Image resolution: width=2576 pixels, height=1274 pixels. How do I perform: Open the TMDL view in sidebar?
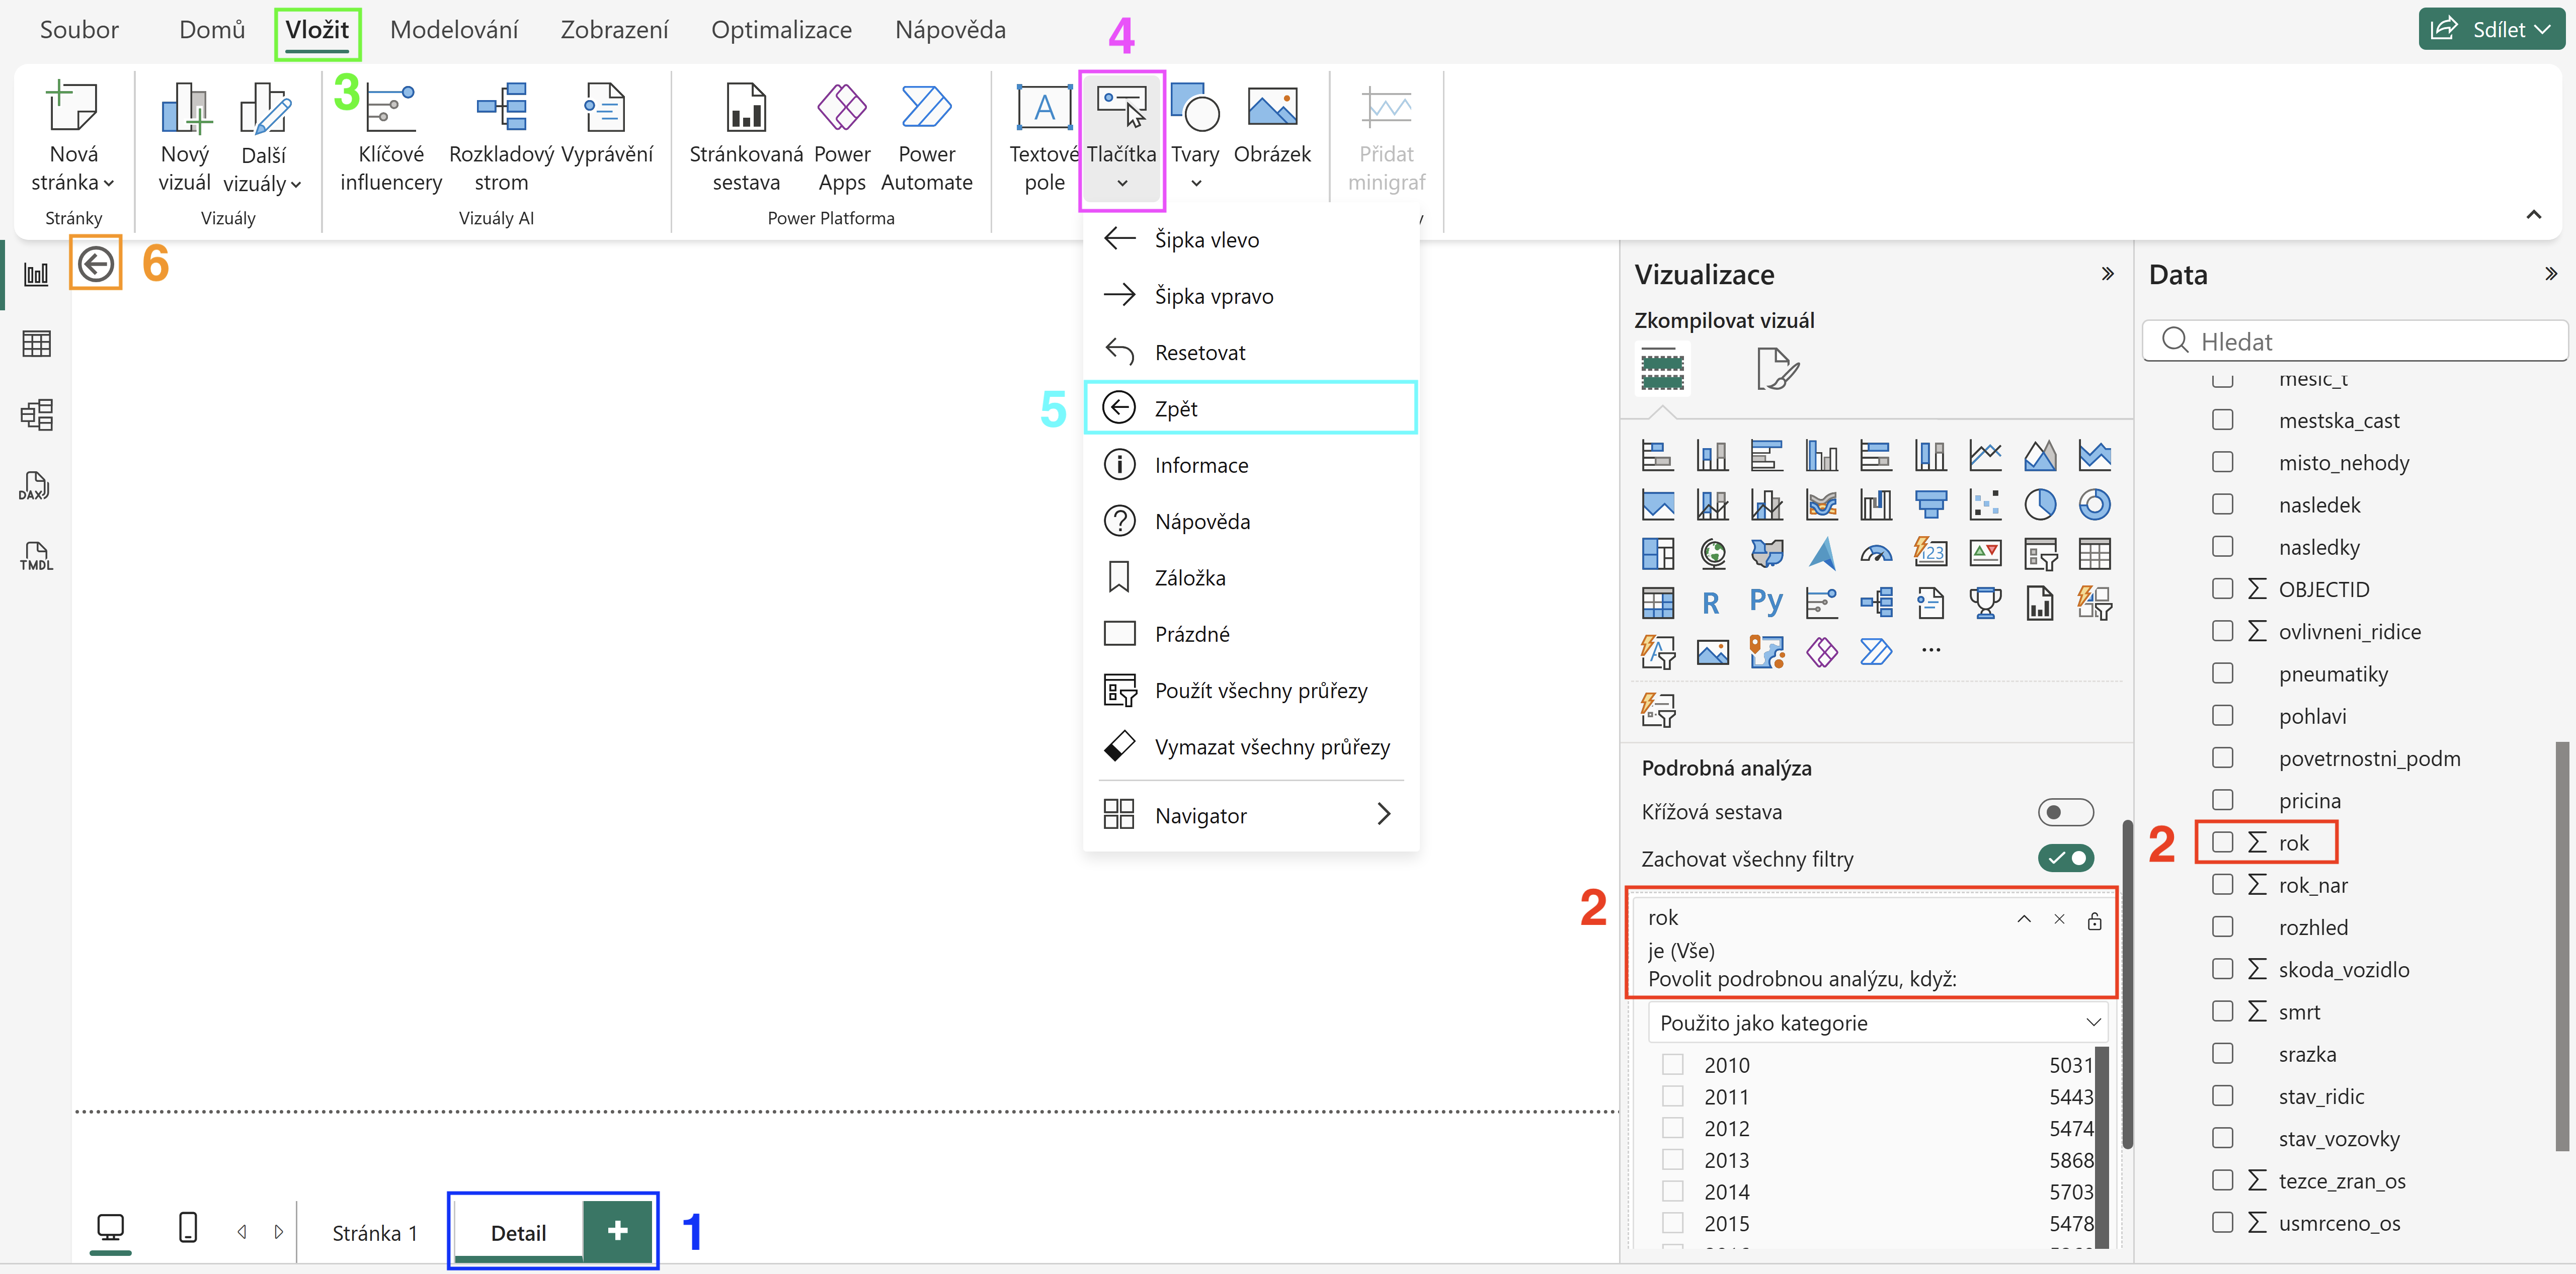click(x=36, y=556)
